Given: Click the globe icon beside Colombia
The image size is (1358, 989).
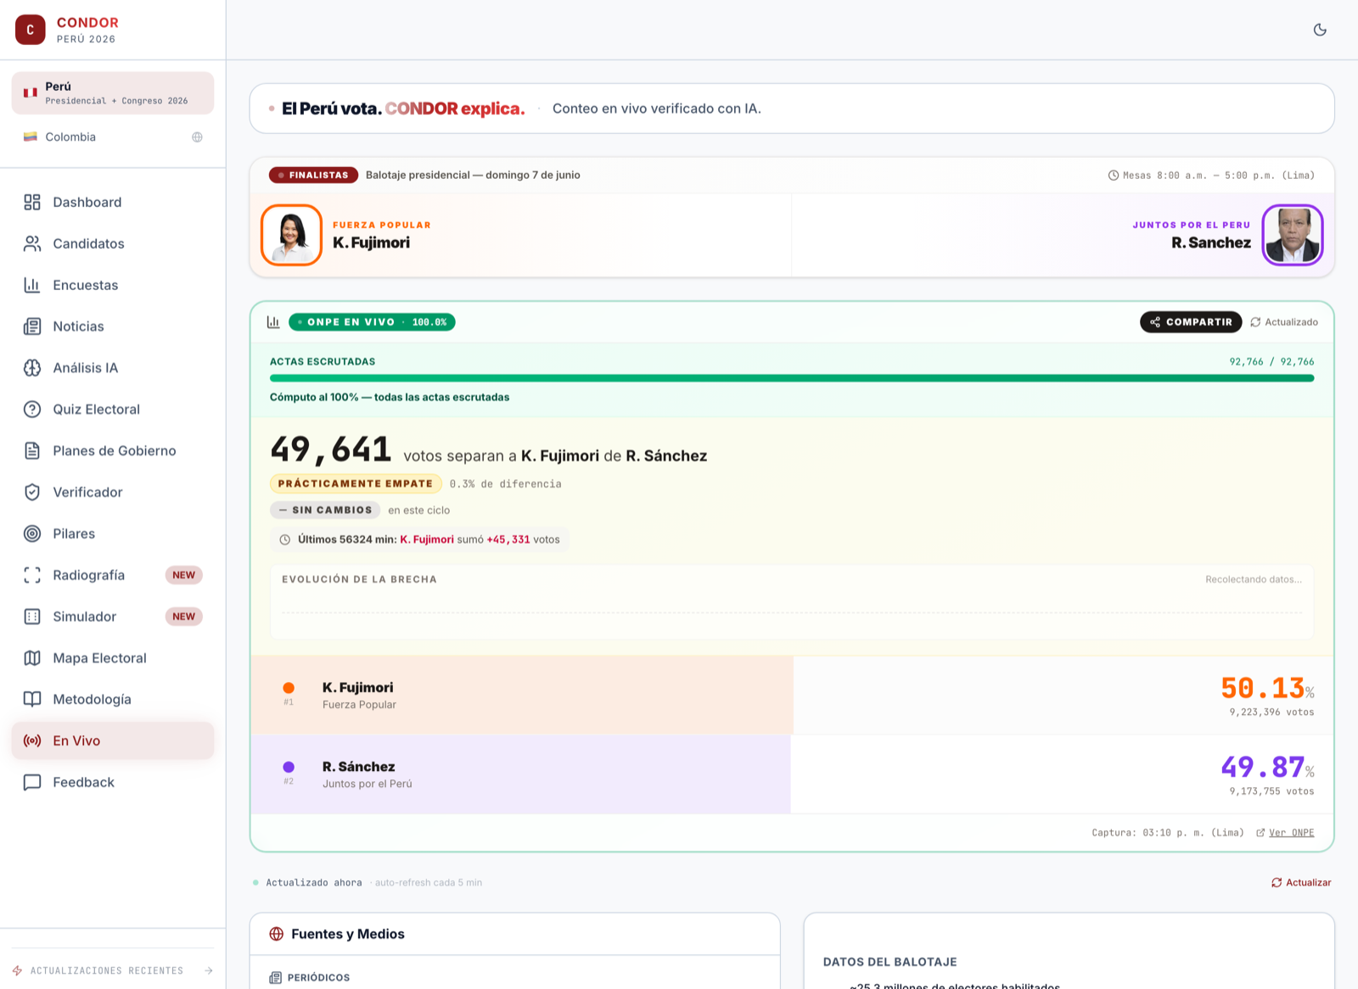Looking at the screenshot, I should tap(197, 137).
